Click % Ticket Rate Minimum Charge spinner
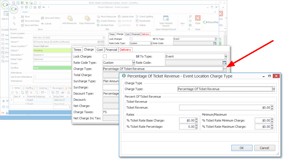 click(272, 120)
